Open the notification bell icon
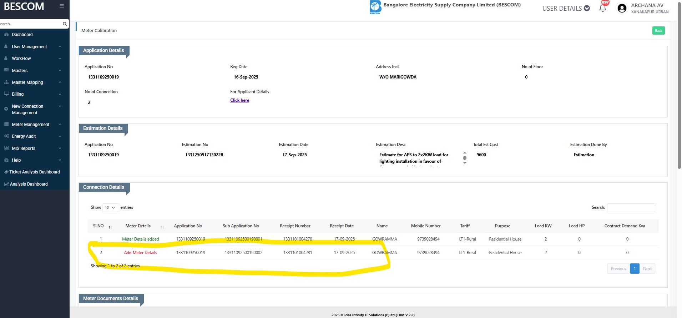Viewport: 682px width, 318px height. click(603, 8)
